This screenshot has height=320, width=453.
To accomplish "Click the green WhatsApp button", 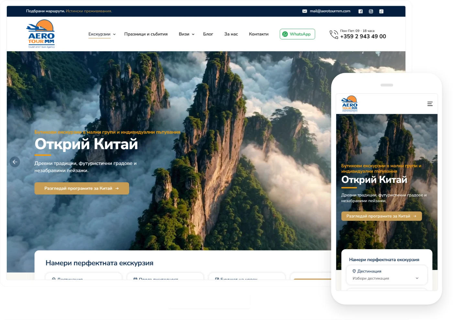I will [297, 34].
